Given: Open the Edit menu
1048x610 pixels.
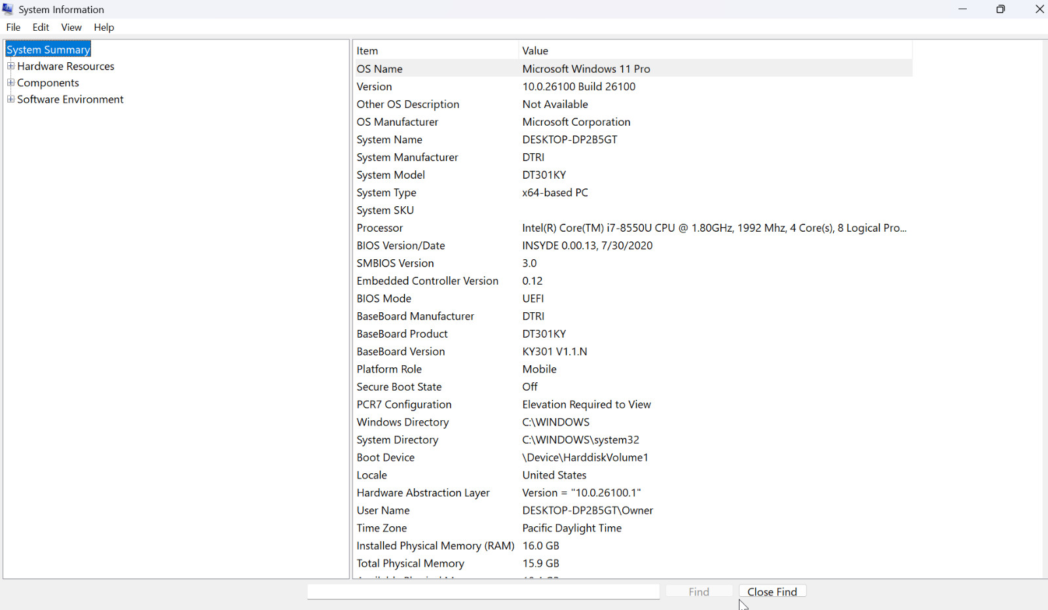Looking at the screenshot, I should (41, 27).
